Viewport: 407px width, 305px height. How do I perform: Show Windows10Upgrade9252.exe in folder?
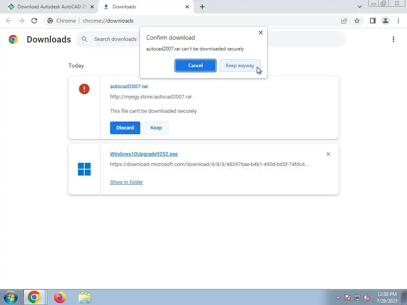coord(126,182)
